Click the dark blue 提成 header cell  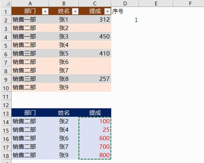[95, 113]
